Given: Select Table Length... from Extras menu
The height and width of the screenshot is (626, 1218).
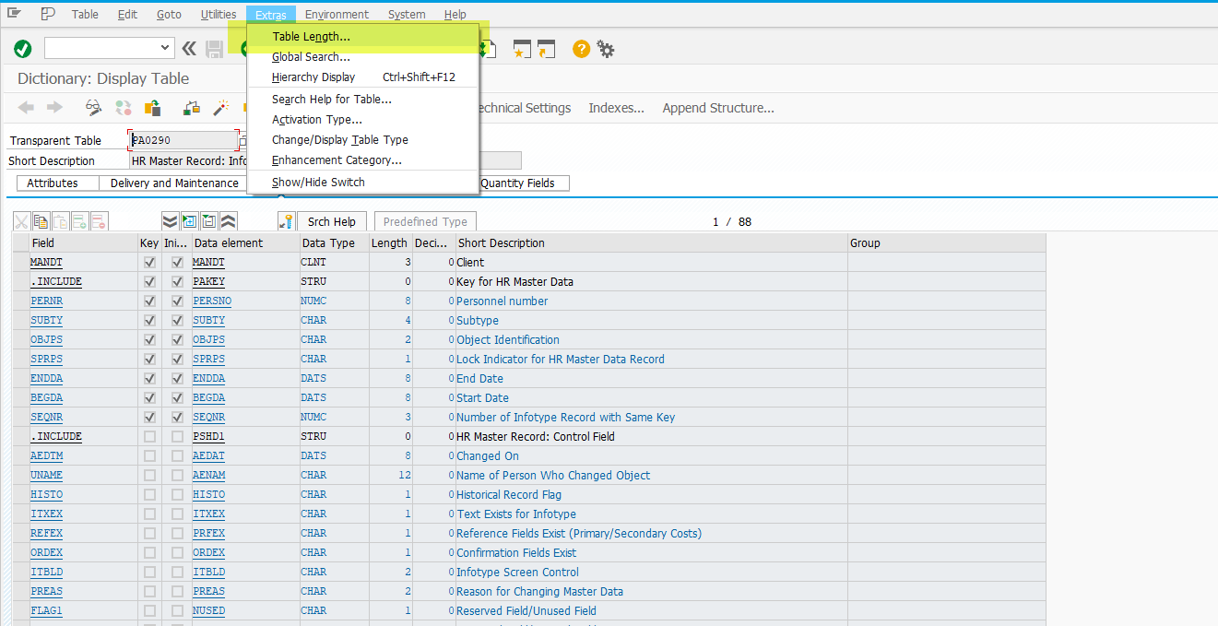Looking at the screenshot, I should pos(363,37).
